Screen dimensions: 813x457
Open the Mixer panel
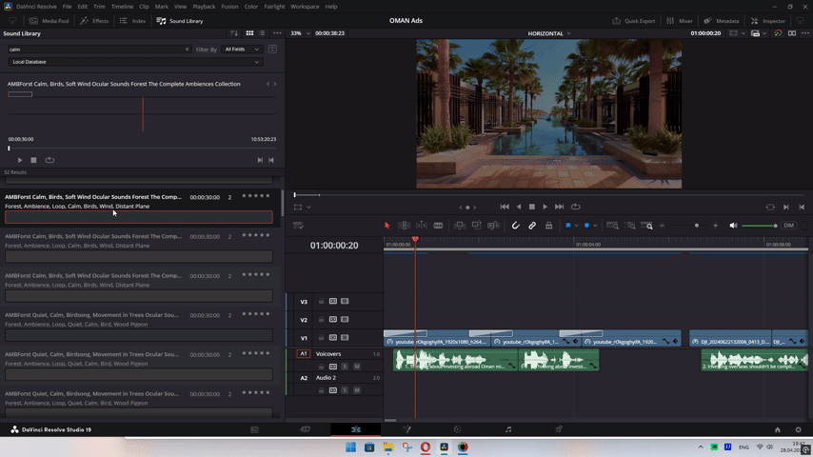[x=679, y=21]
